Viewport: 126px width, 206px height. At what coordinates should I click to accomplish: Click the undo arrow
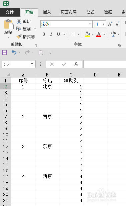coord(14,52)
